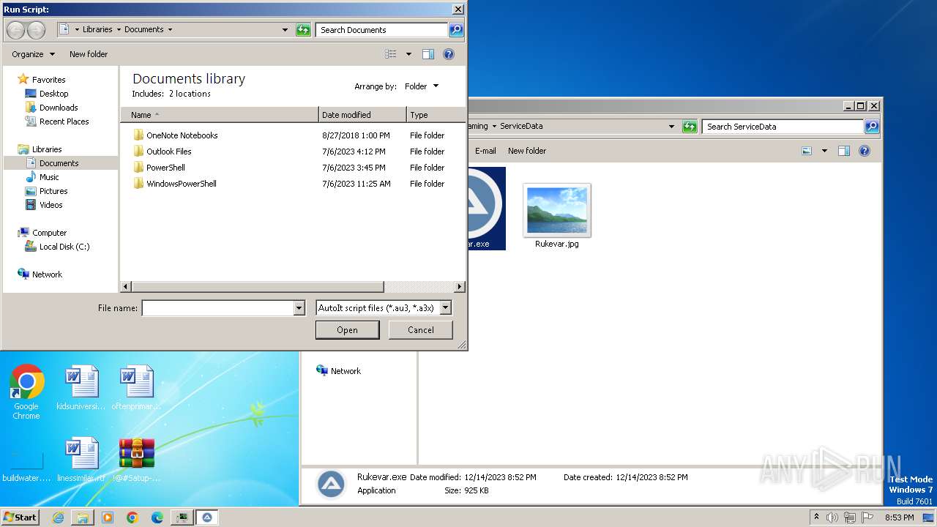Click the Back arrow in Run Script dialog

point(16,30)
